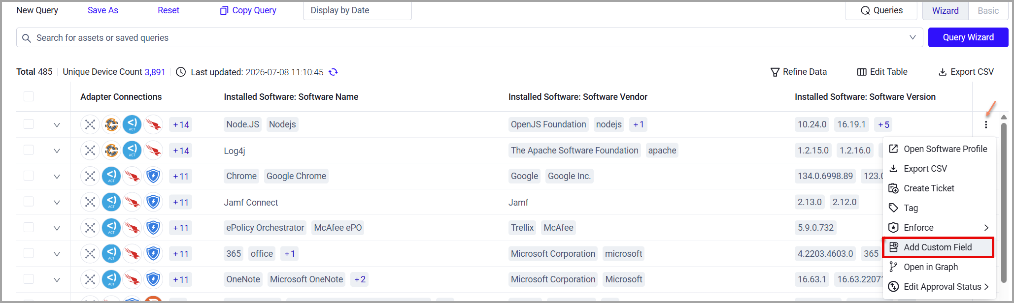Click the +14 adapters badge in the Node.JS row
1014x303 pixels.
click(x=181, y=124)
